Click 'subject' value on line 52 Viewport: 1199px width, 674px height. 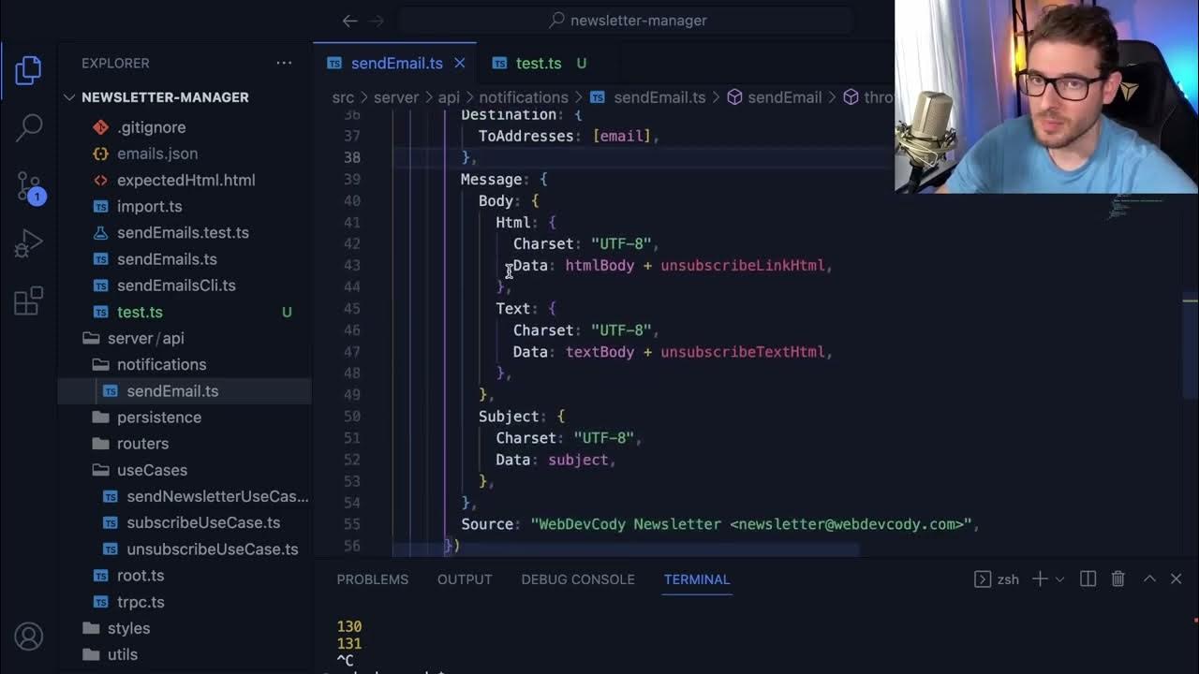click(x=578, y=460)
